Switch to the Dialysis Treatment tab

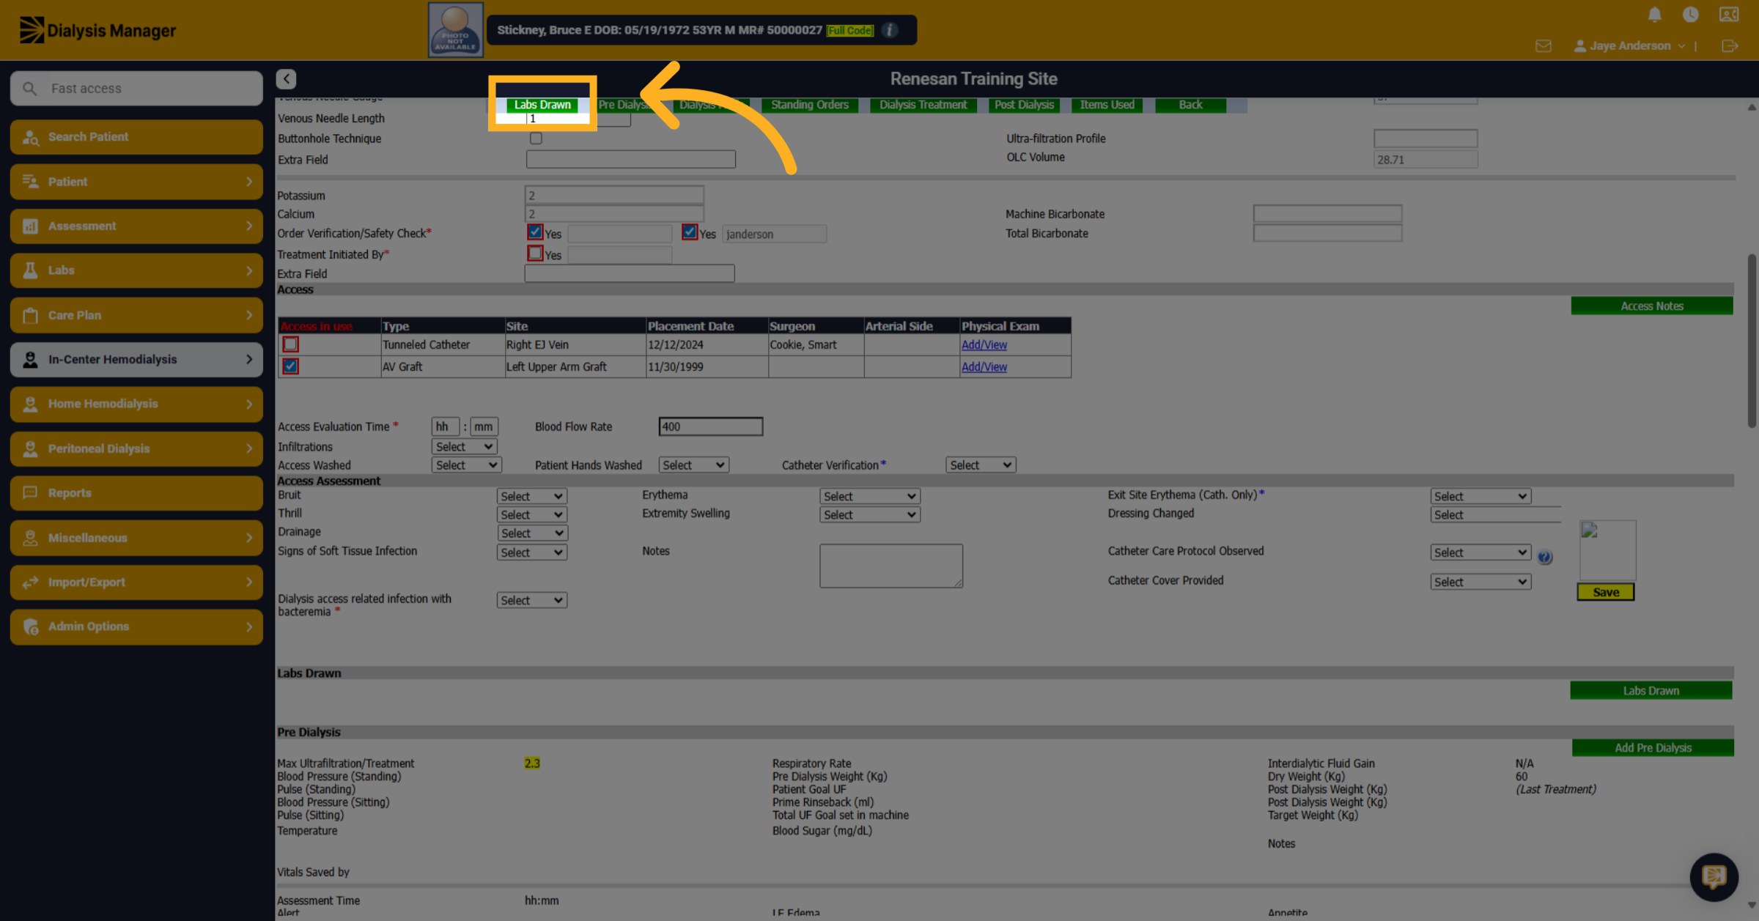[923, 105]
